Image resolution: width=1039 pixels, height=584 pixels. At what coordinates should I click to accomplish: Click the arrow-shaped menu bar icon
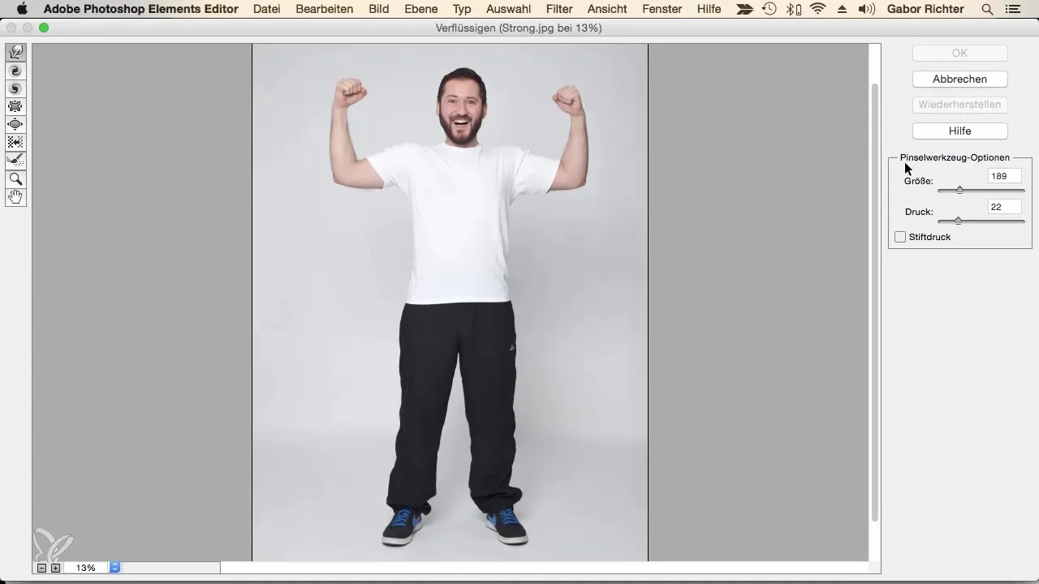[744, 9]
